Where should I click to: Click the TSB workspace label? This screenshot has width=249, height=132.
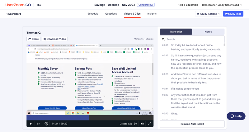click(39, 5)
